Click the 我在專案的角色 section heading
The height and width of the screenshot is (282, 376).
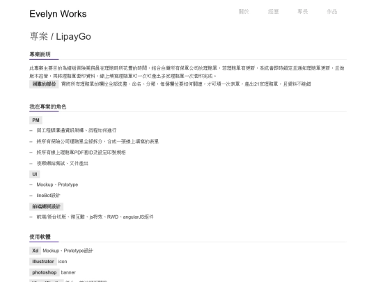(x=48, y=107)
